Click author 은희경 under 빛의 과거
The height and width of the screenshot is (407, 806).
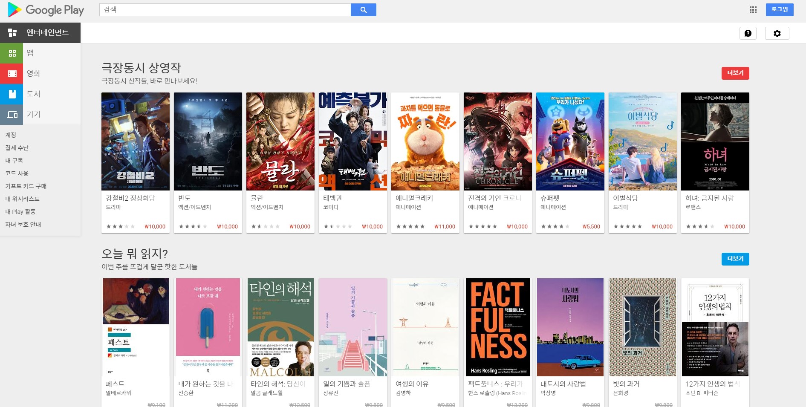click(x=621, y=393)
